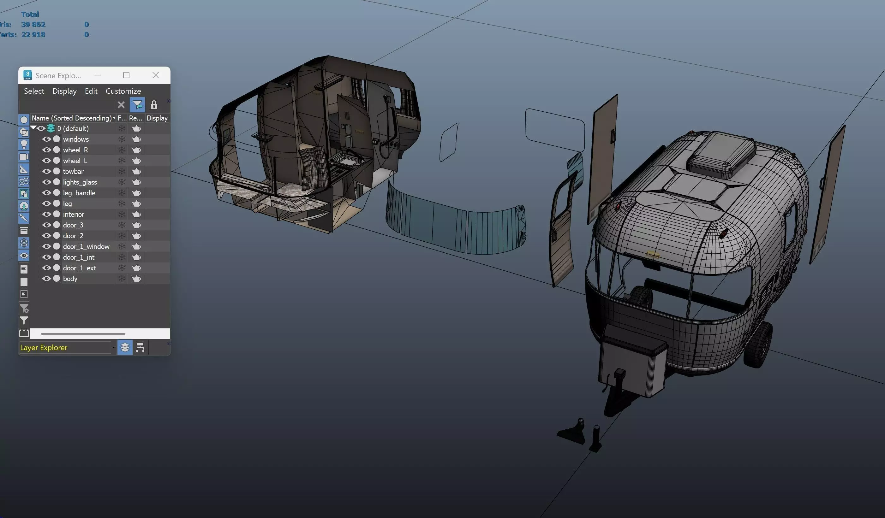The height and width of the screenshot is (518, 885).
Task: Toggle visibility of 0 (default) layer
Action: (41, 128)
